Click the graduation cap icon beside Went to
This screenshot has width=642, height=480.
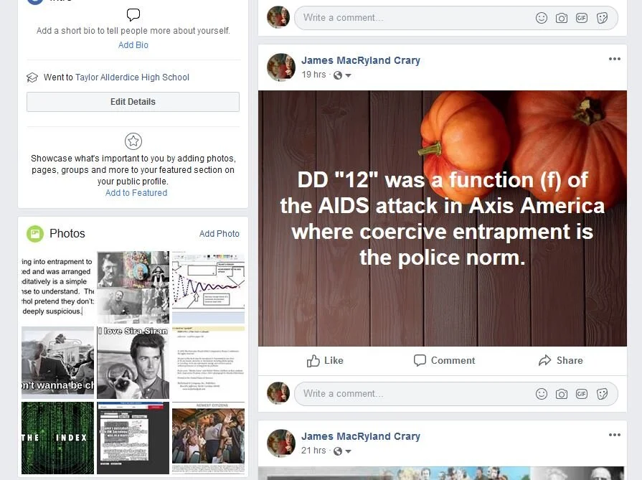32,77
